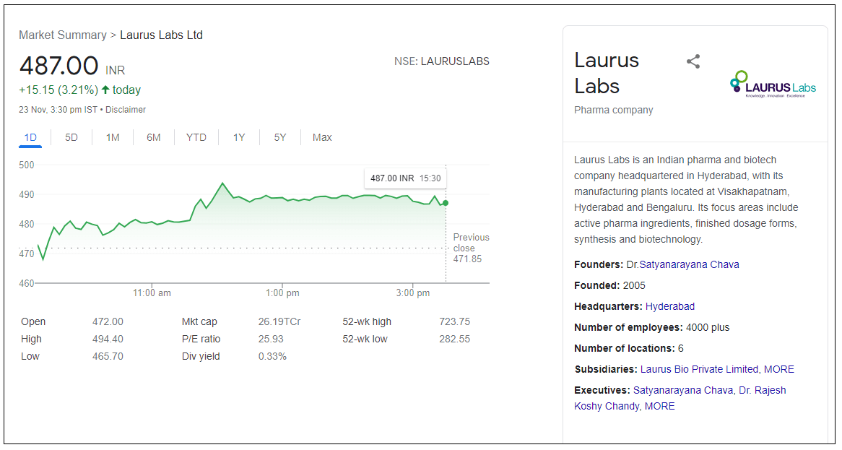Select the 1D chart range tab
Viewport: 842px width, 450px height.
30,137
